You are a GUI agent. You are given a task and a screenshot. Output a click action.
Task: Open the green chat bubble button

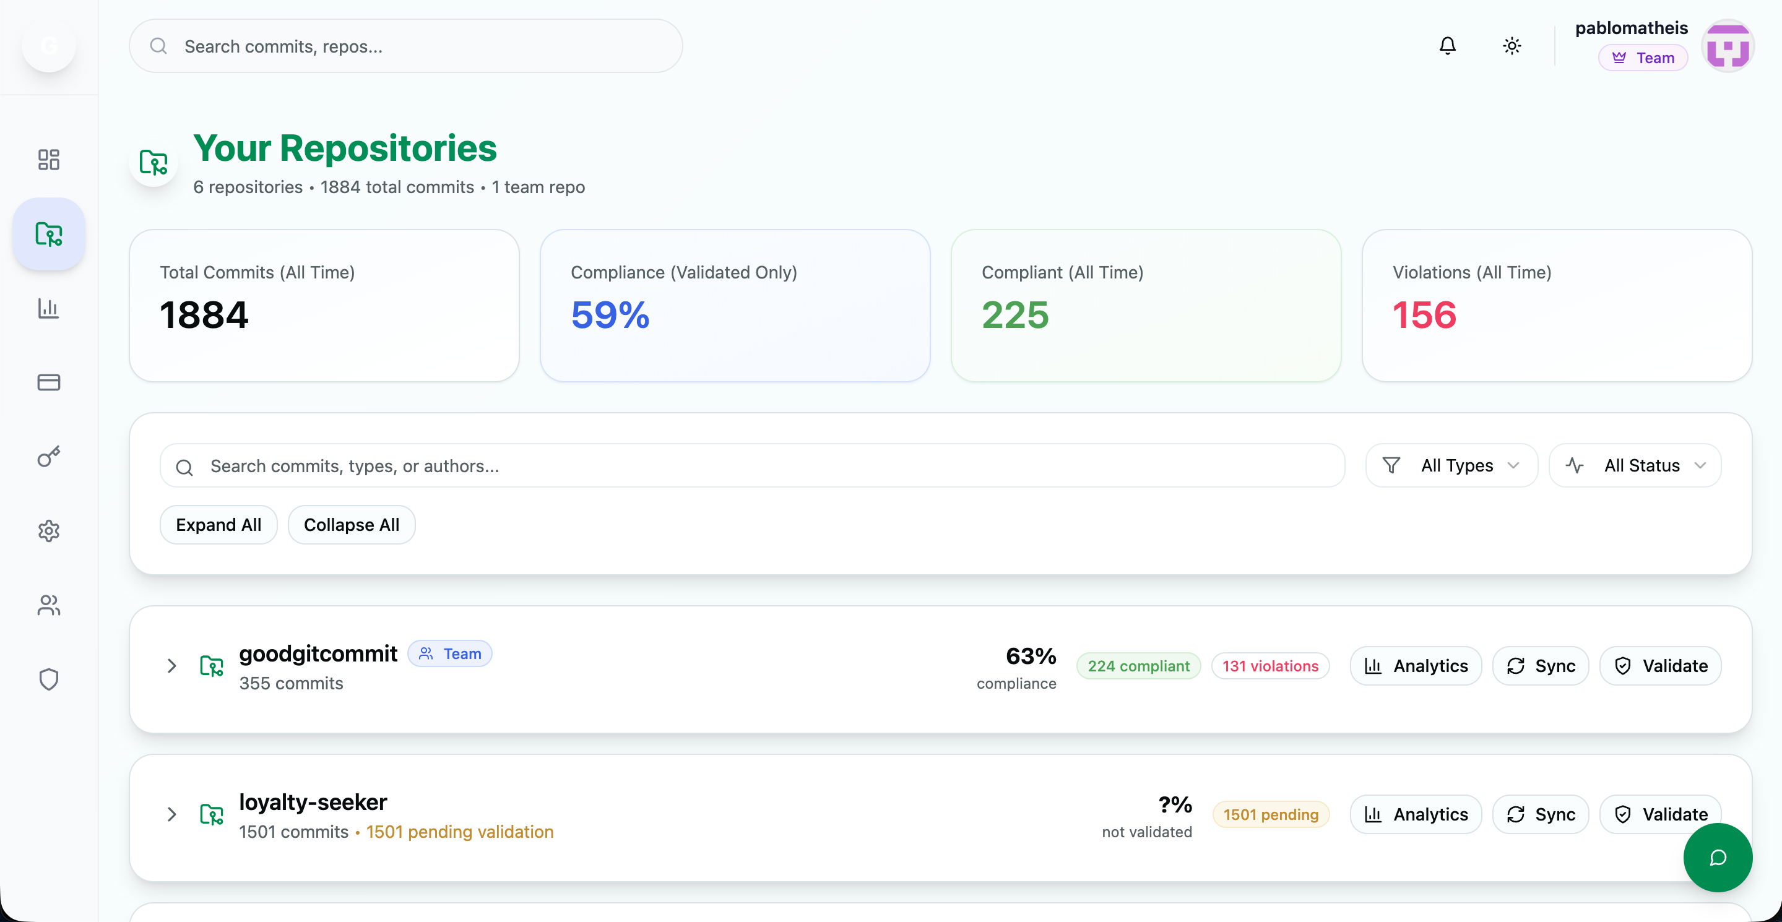tap(1718, 858)
